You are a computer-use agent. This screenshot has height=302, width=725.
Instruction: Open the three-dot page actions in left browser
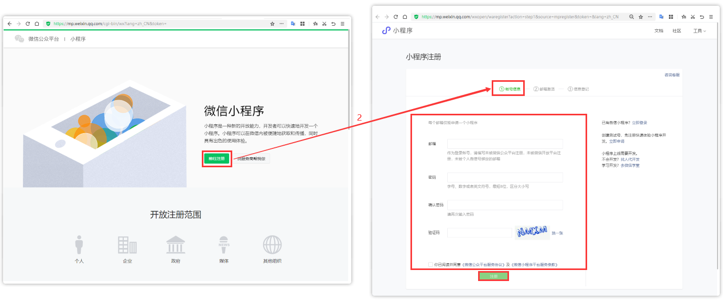point(282,24)
